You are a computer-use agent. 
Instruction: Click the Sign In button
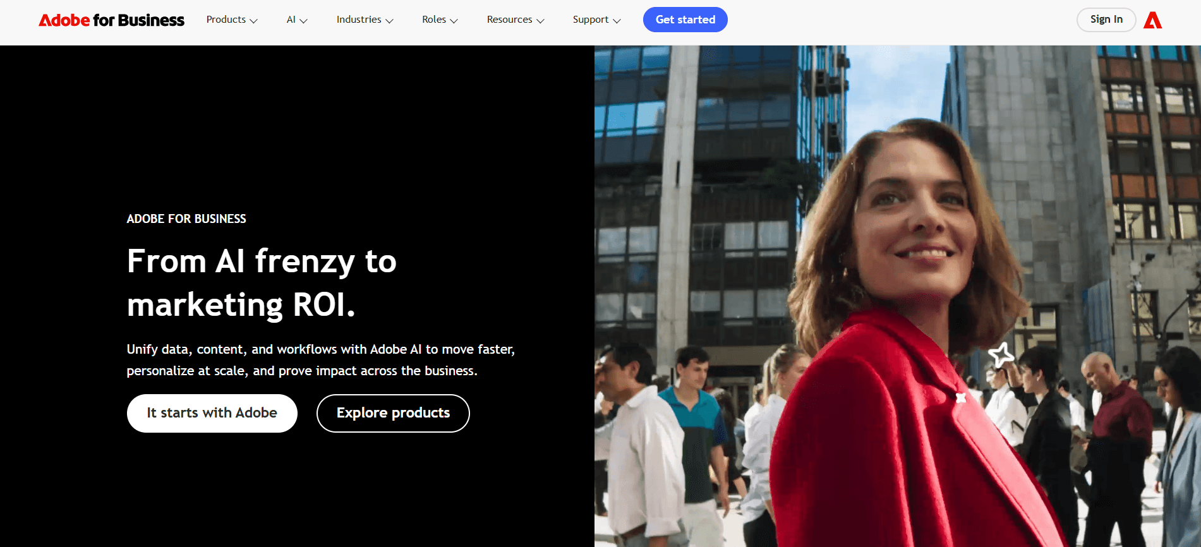(x=1106, y=20)
